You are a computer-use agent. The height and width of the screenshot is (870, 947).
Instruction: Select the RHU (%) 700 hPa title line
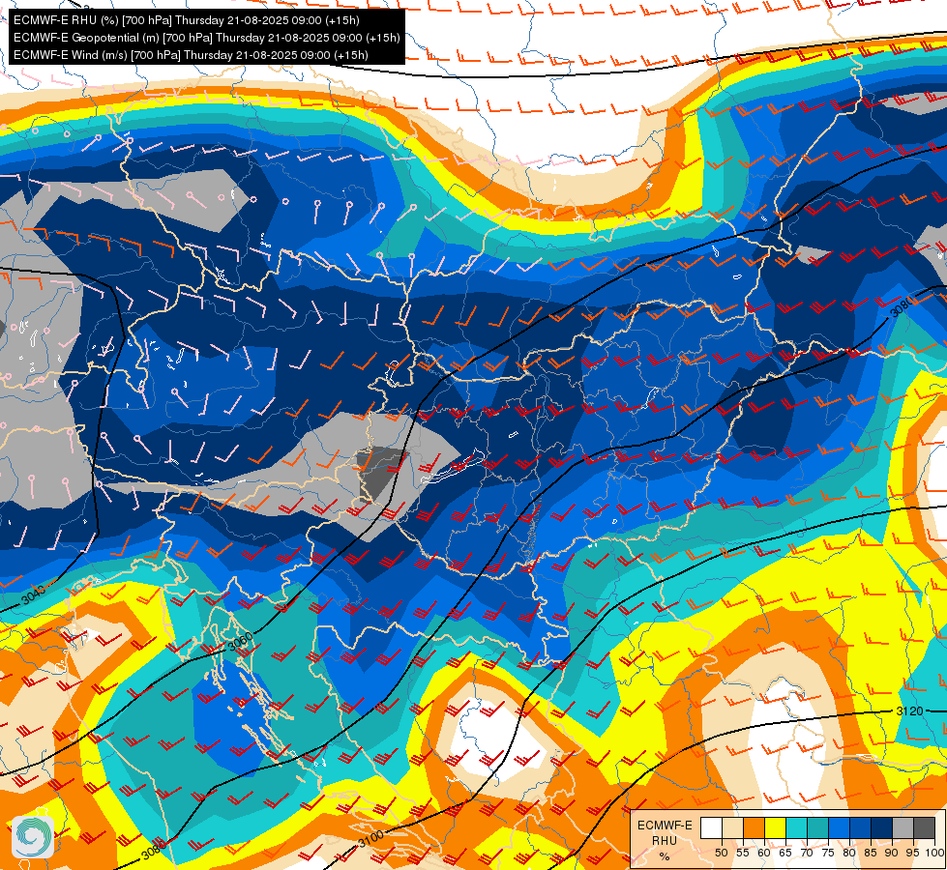tap(186, 20)
